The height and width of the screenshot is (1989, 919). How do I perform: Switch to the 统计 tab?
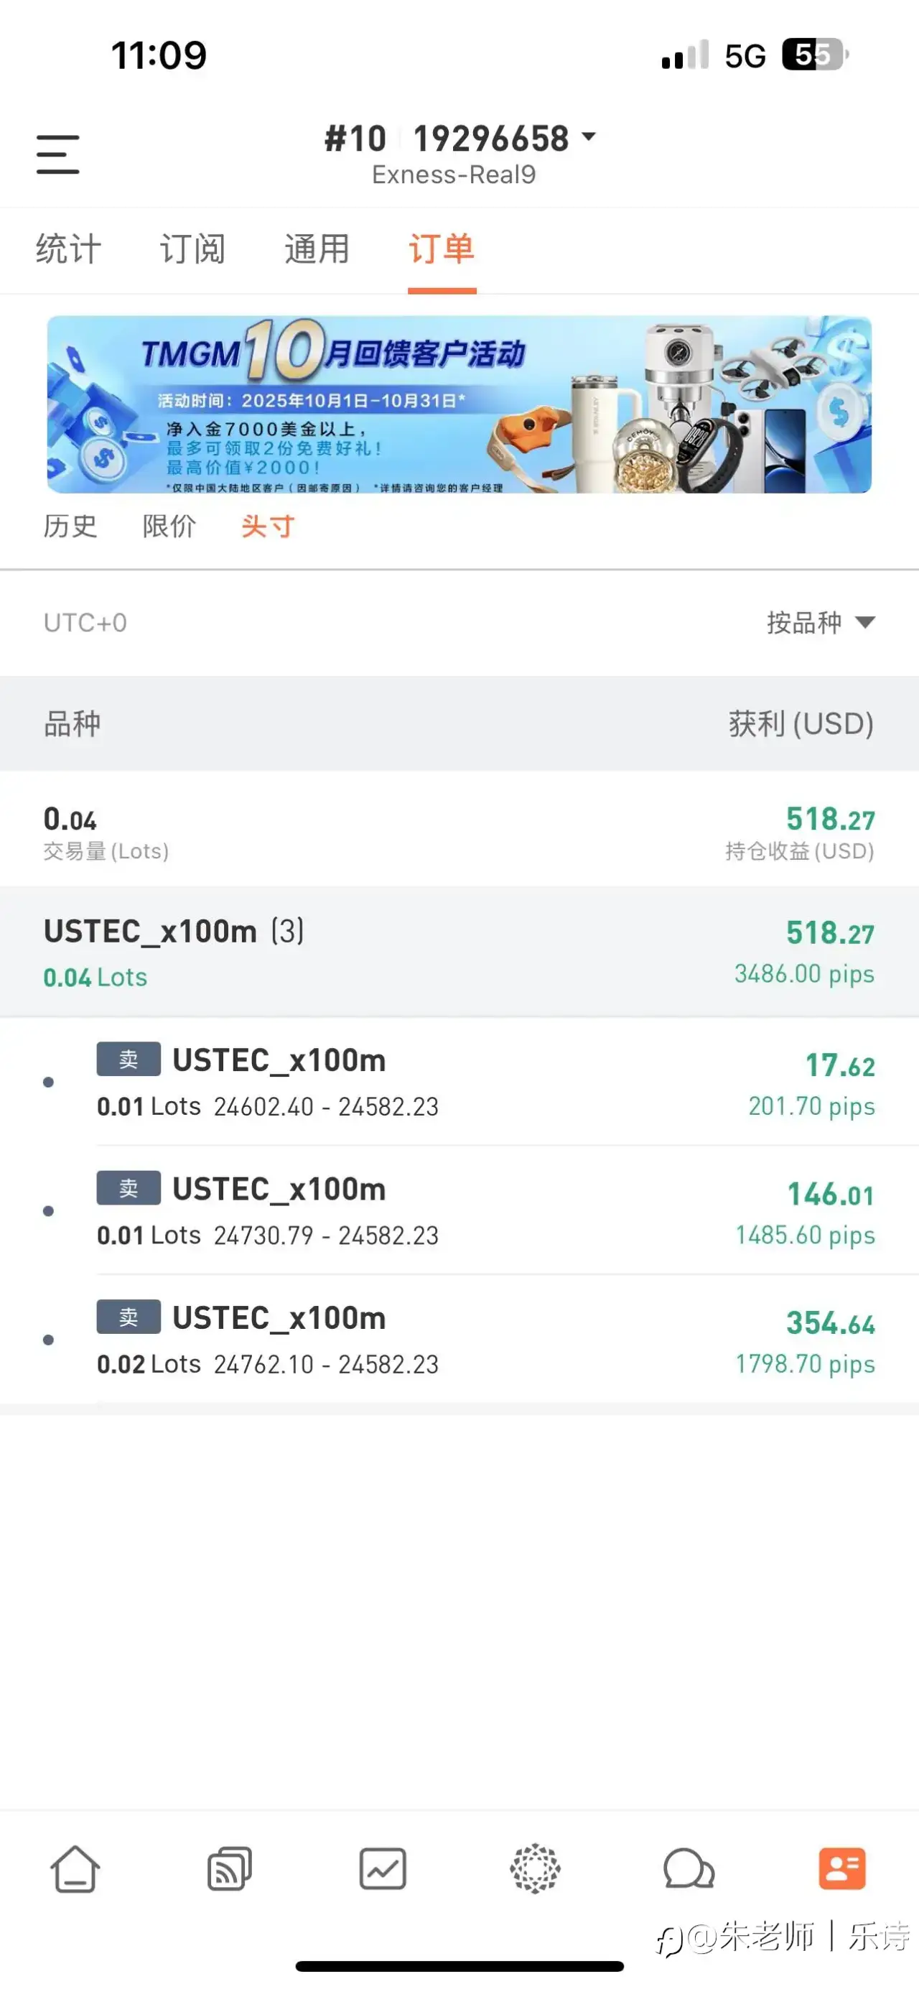pyautogui.click(x=69, y=249)
